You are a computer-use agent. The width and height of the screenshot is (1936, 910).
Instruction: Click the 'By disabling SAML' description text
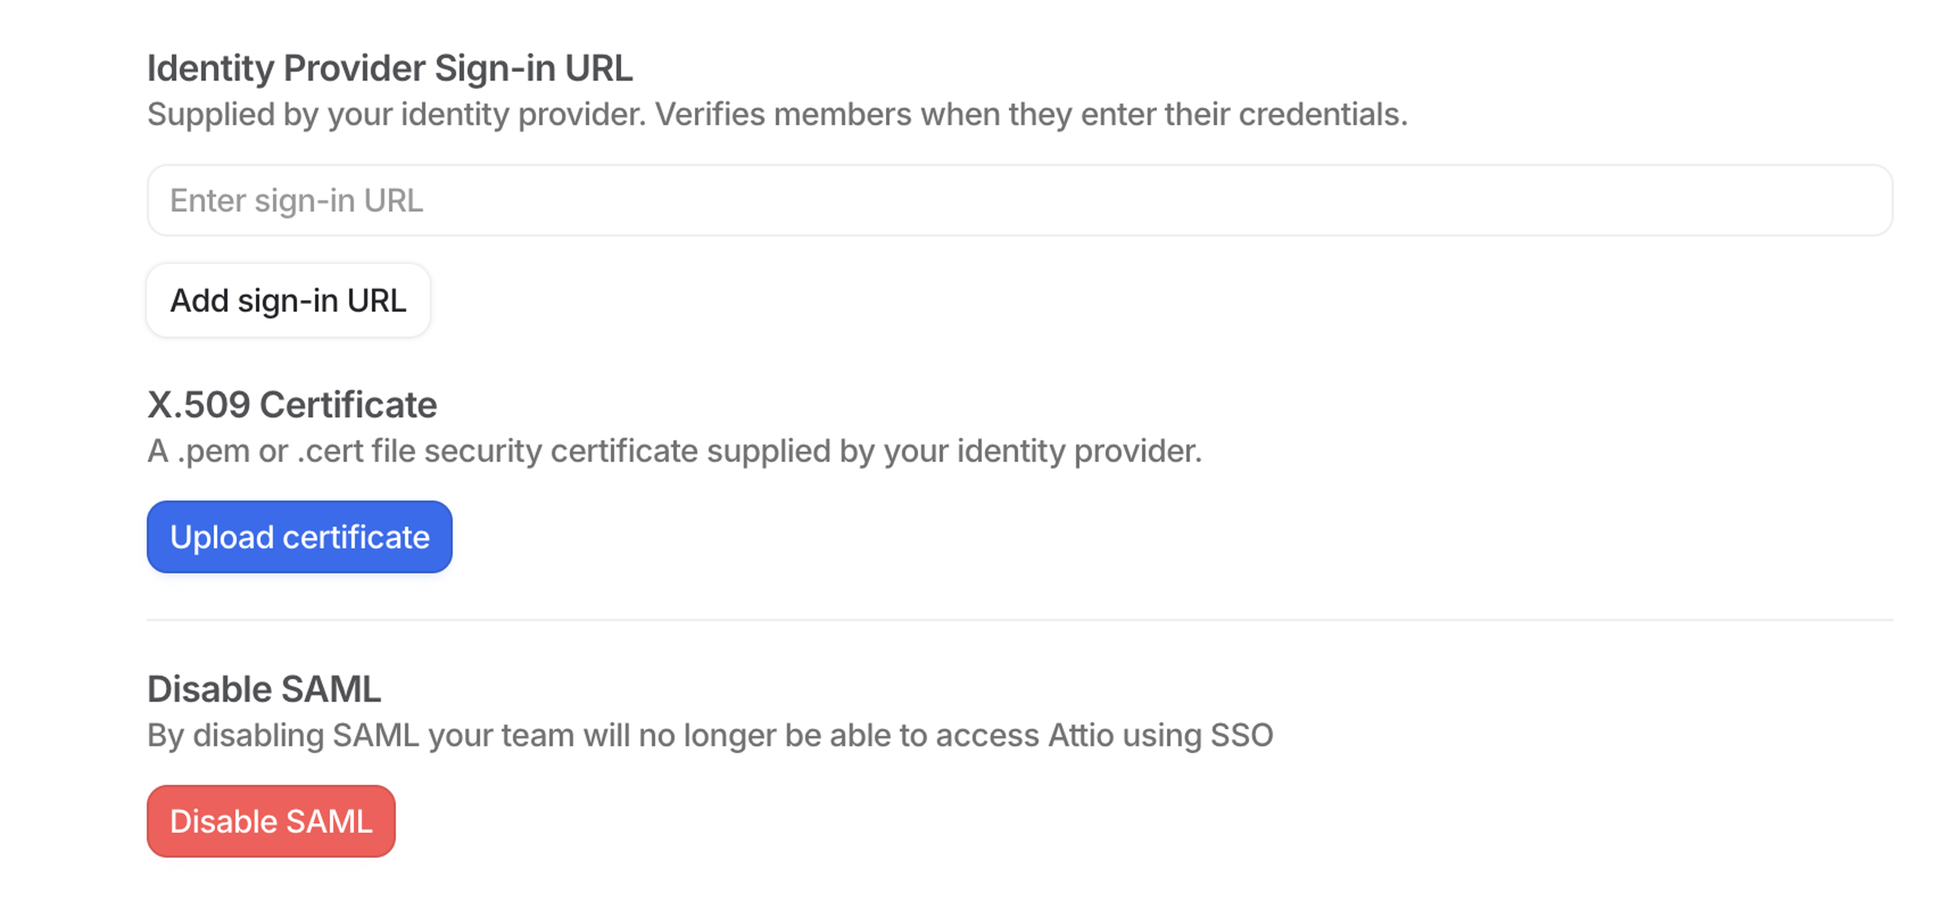[709, 736]
